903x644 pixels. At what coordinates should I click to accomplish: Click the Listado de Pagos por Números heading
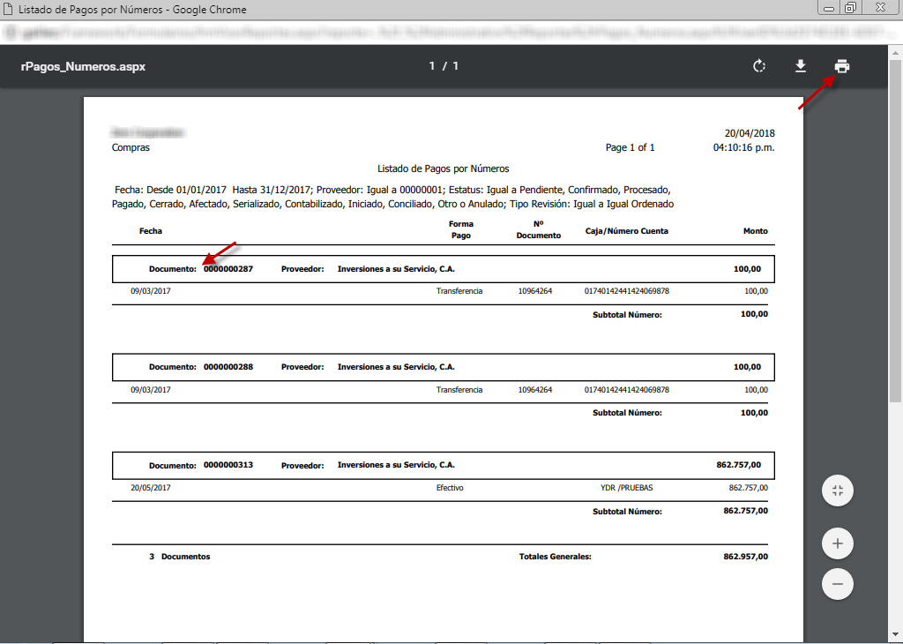[443, 168]
